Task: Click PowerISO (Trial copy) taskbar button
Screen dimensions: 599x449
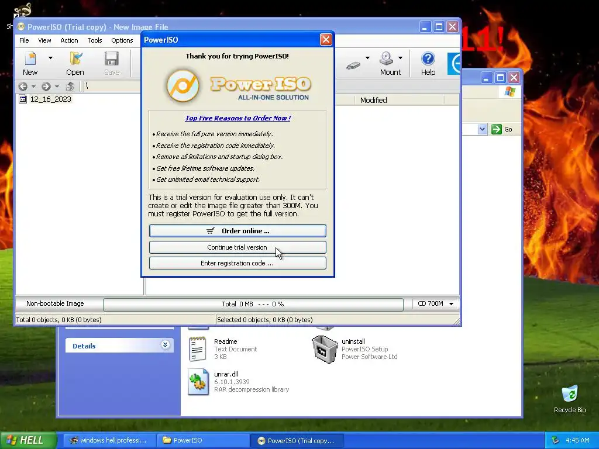Action: (x=297, y=441)
